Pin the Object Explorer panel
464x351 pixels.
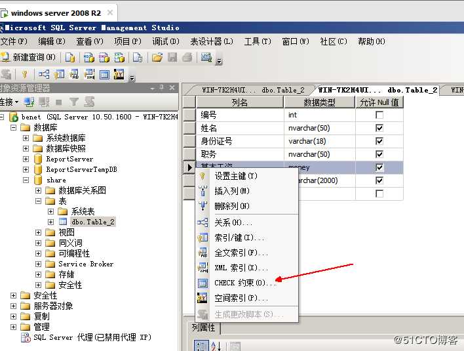click(162, 88)
